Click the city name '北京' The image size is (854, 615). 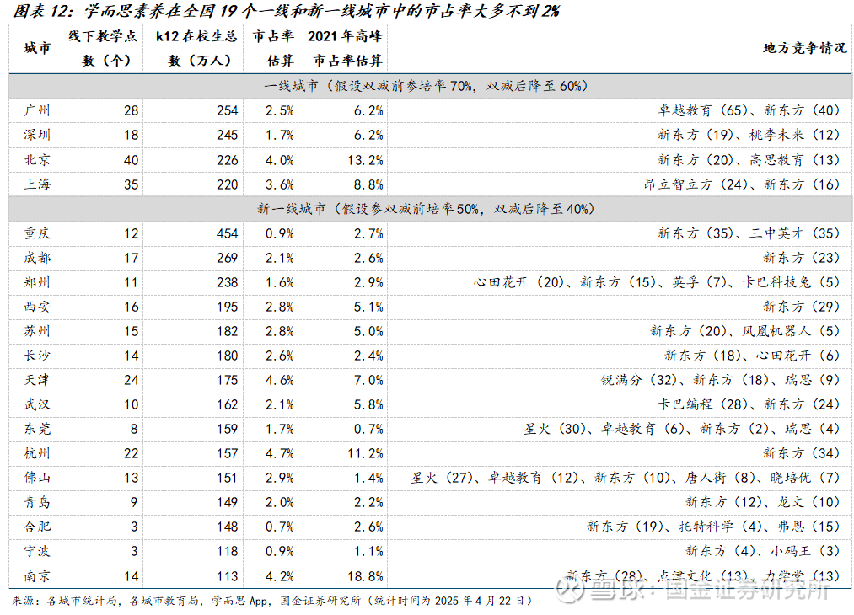coord(37,160)
